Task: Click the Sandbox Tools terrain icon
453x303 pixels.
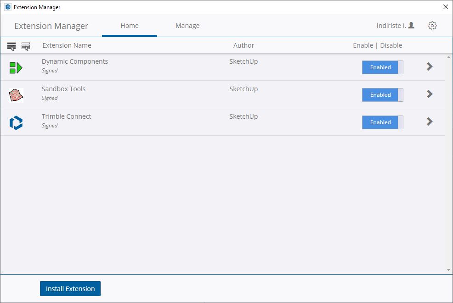Action: pyautogui.click(x=16, y=95)
